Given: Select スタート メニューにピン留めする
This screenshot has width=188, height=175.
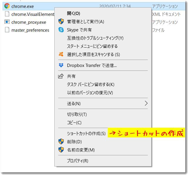Looking at the screenshot, I should tap(92, 46).
